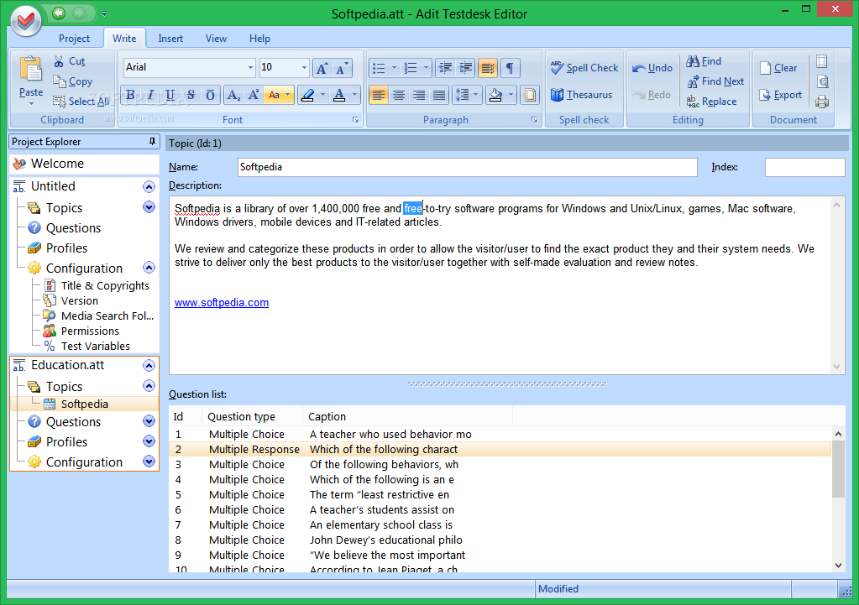The width and height of the screenshot is (859, 605).
Task: Toggle show paragraph marks (pilcrow)
Action: (x=510, y=68)
